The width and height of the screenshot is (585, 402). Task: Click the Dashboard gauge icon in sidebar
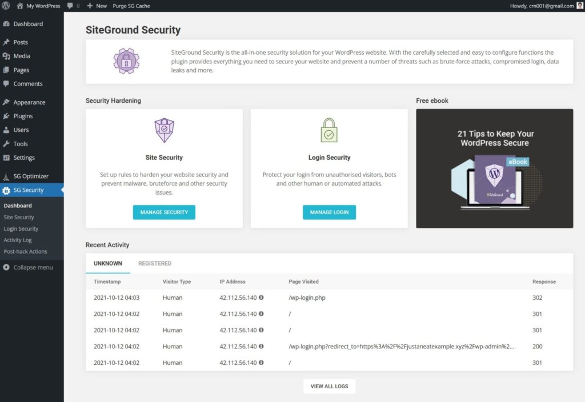pyautogui.click(x=6, y=24)
